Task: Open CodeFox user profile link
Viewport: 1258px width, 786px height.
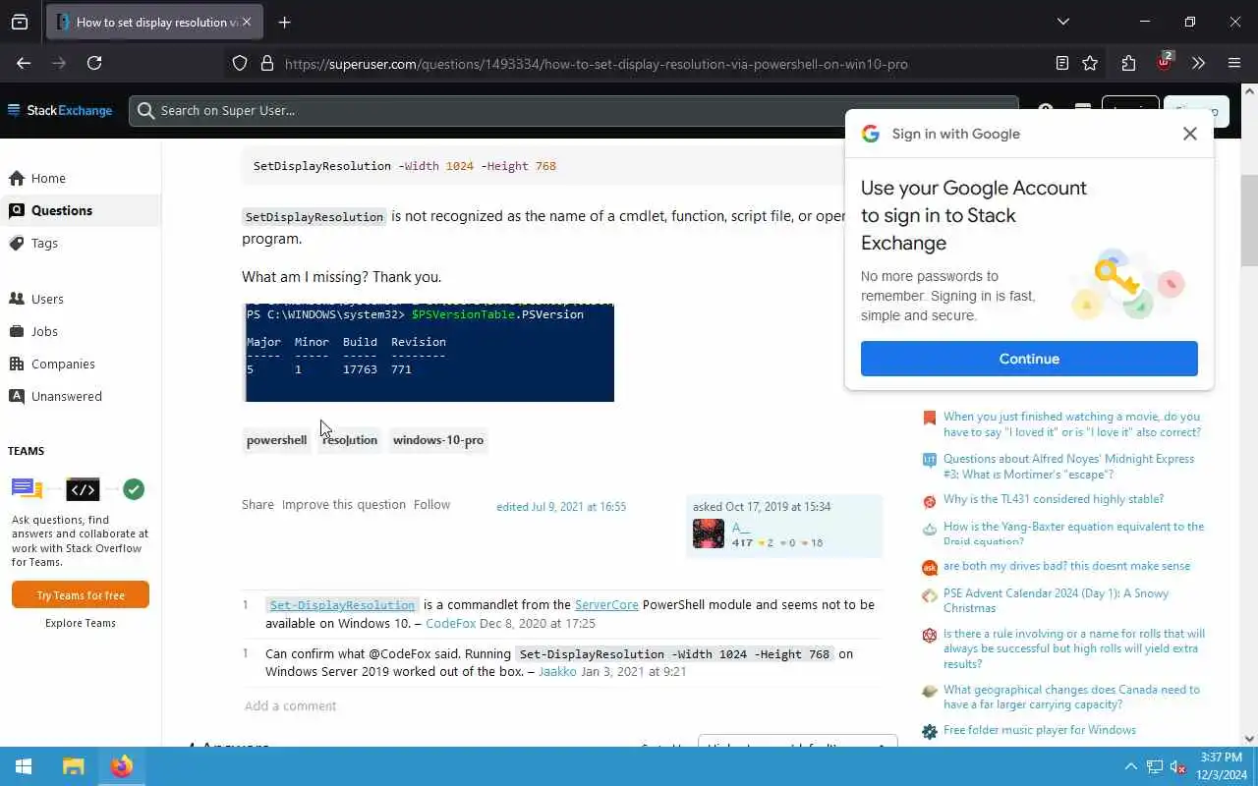Action: [450, 623]
